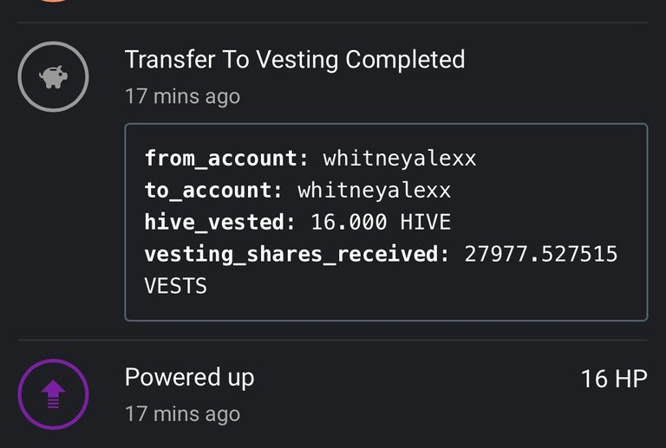The width and height of the screenshot is (666, 448).
Task: Click the from_account whitneyalexx value
Action: [x=400, y=159]
